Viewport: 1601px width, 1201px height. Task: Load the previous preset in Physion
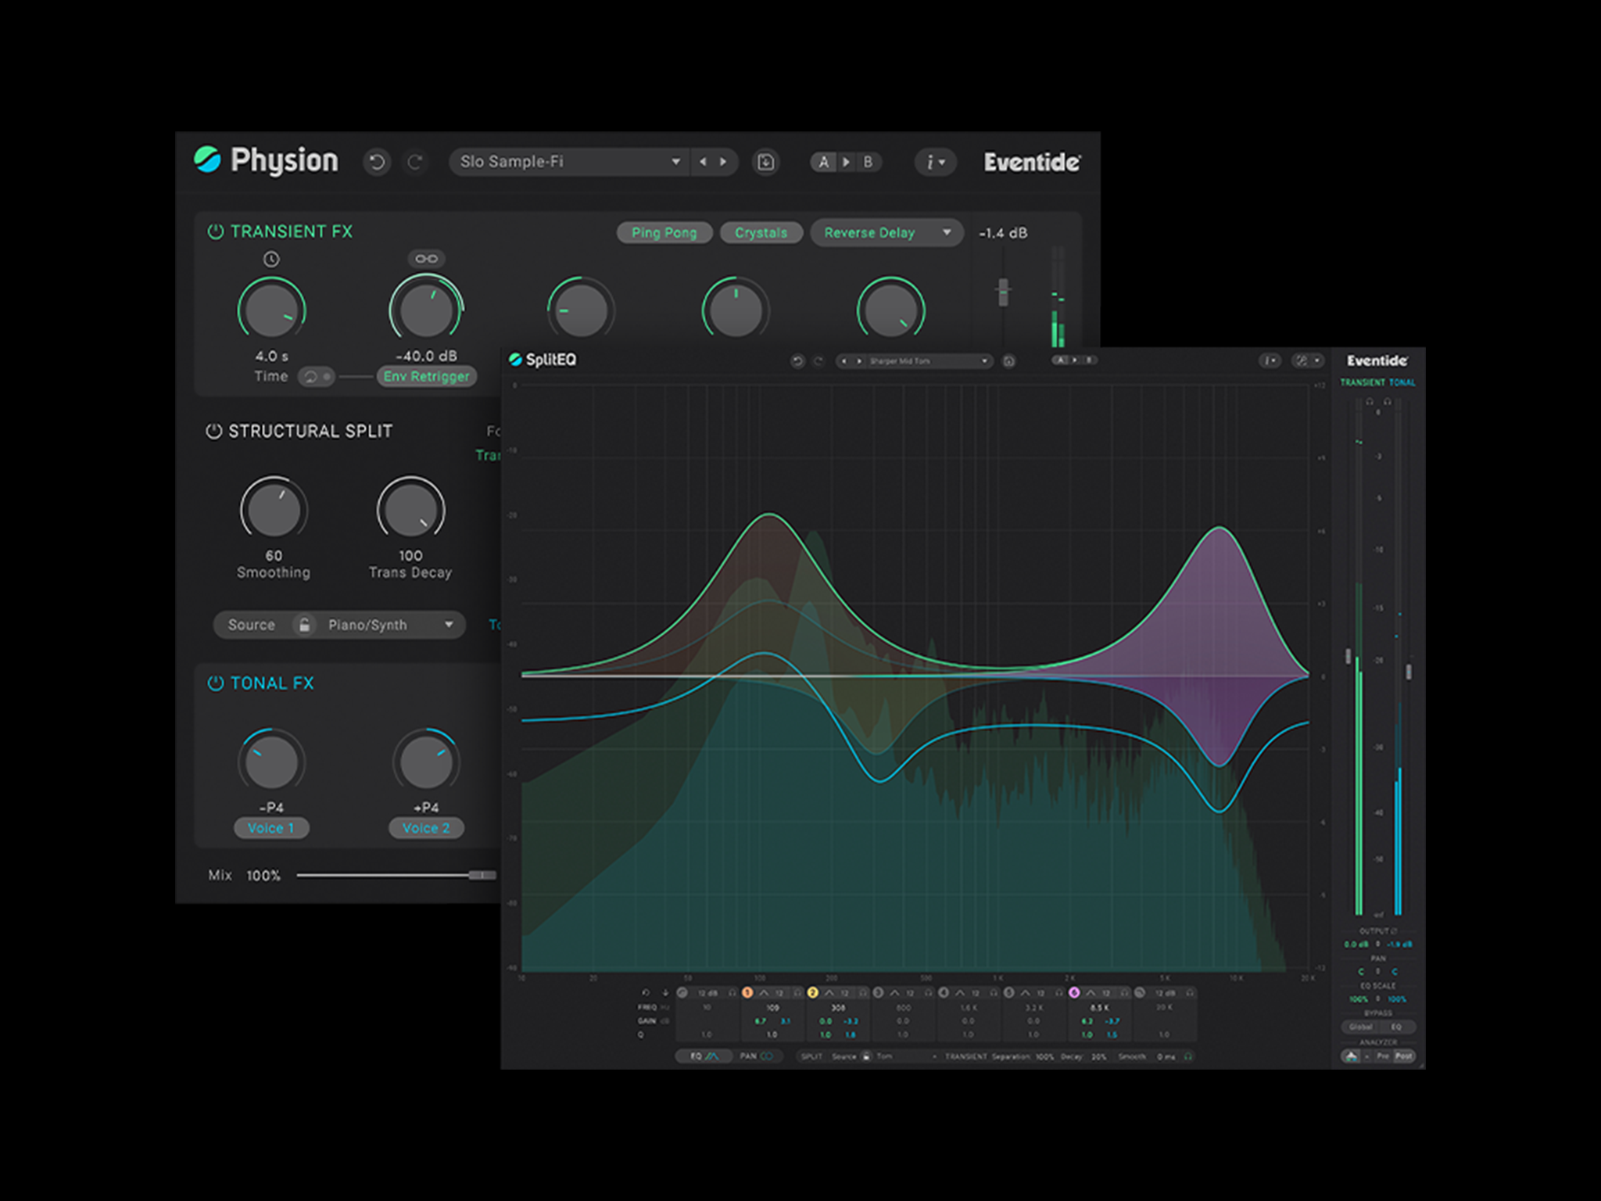[x=703, y=162]
